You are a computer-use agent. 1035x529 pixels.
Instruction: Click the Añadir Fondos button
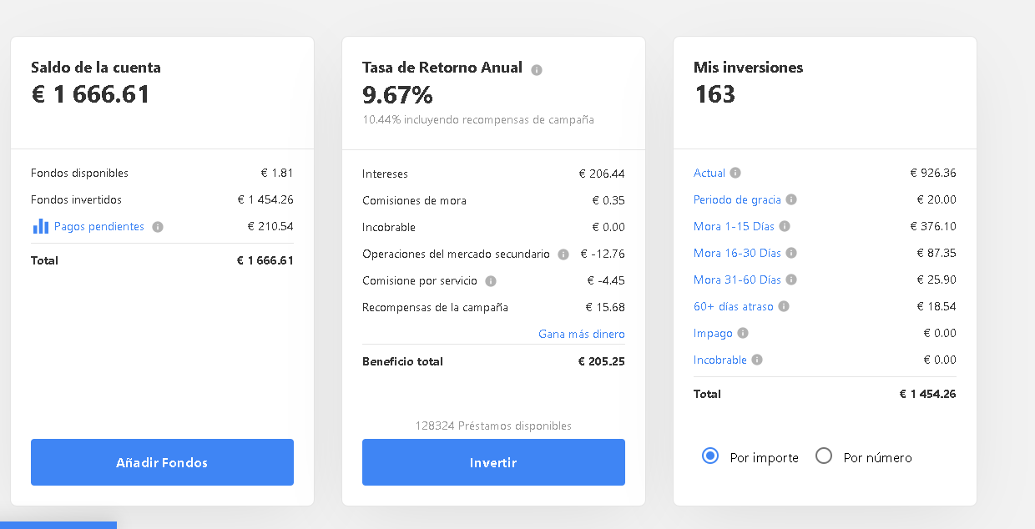(x=162, y=462)
